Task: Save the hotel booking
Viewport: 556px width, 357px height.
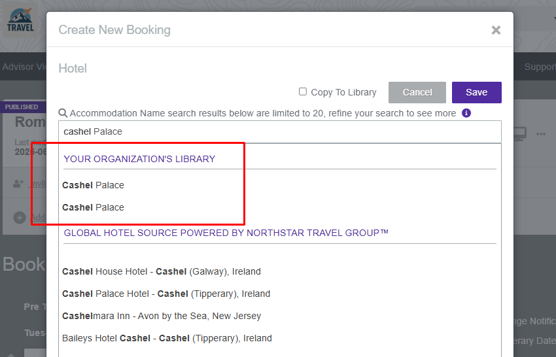Action: [x=477, y=93]
